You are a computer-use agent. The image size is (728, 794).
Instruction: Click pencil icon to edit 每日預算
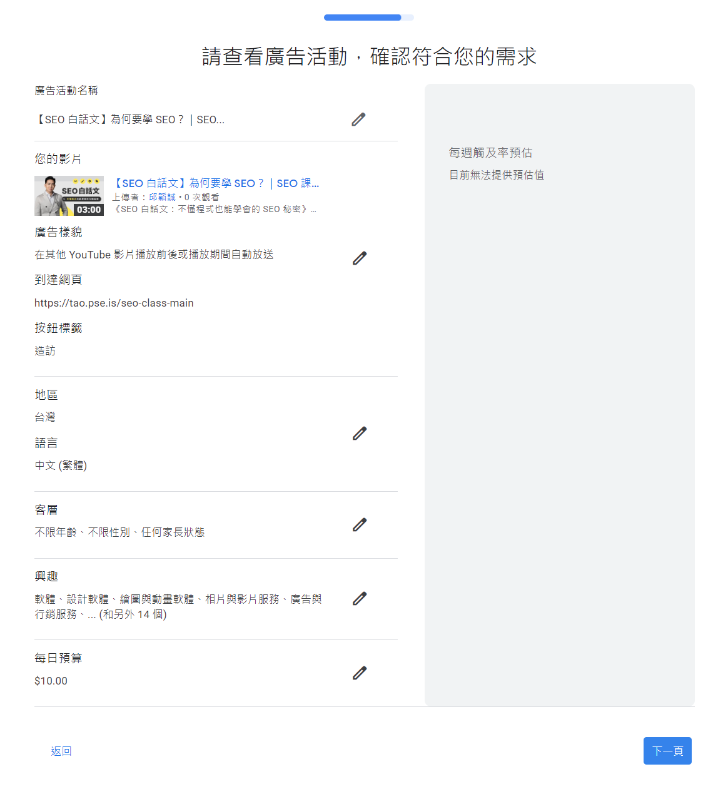[x=360, y=673]
